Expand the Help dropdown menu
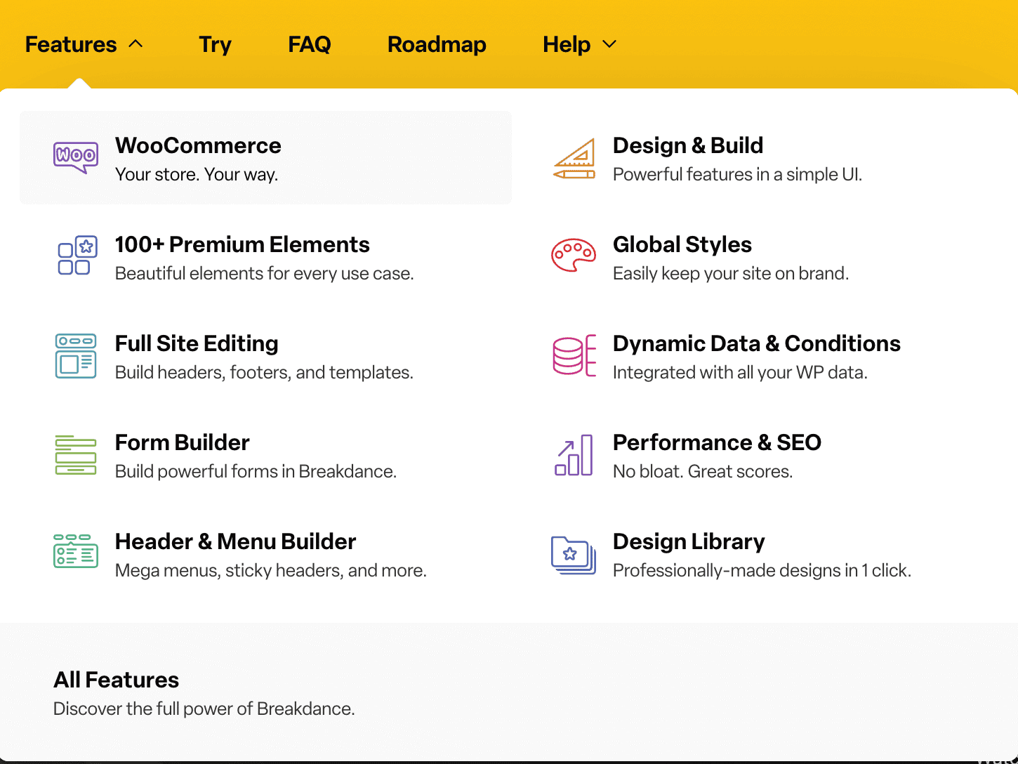This screenshot has width=1018, height=764. 567,45
